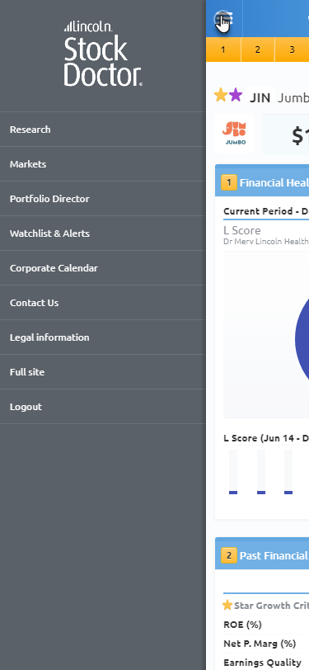The image size is (309, 670).
Task: Click the number 1 badge on Financial Health
Action: click(229, 183)
